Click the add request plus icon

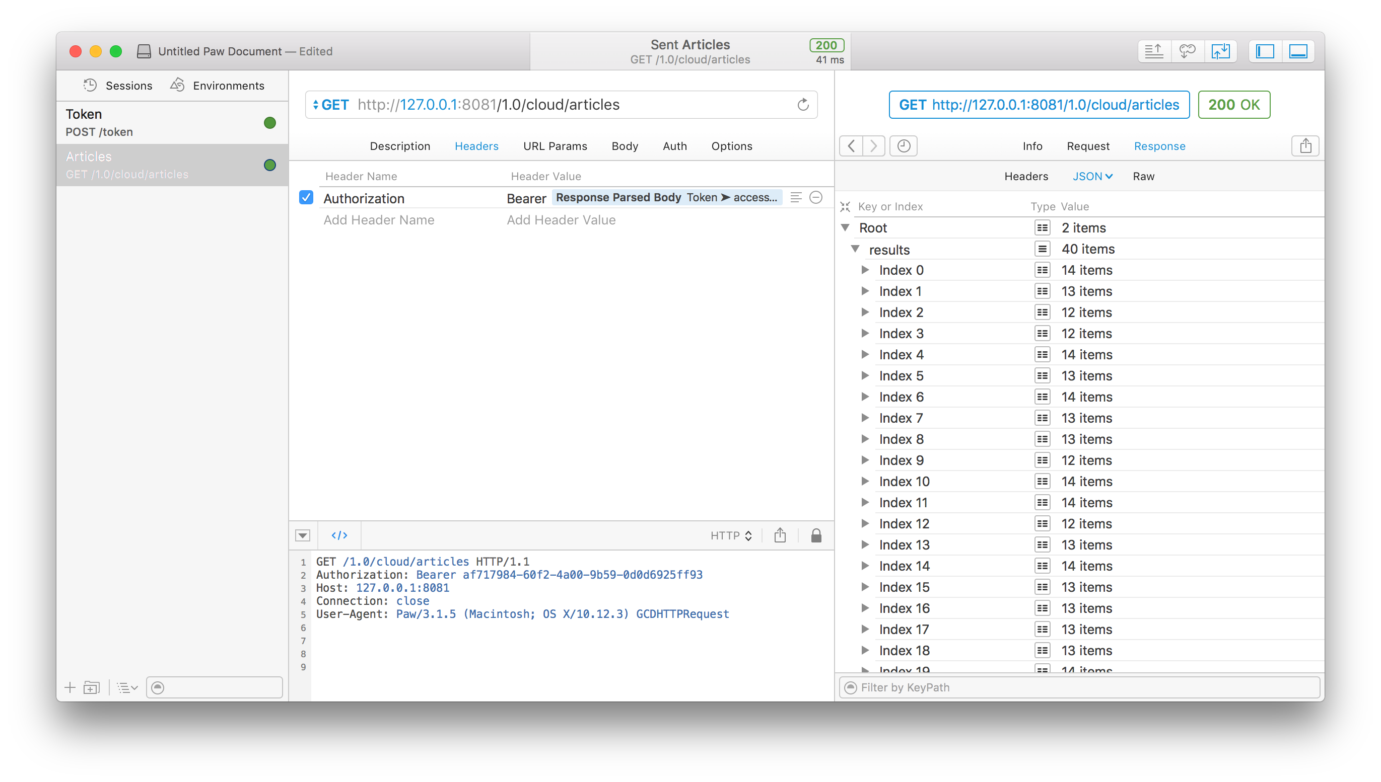point(70,687)
